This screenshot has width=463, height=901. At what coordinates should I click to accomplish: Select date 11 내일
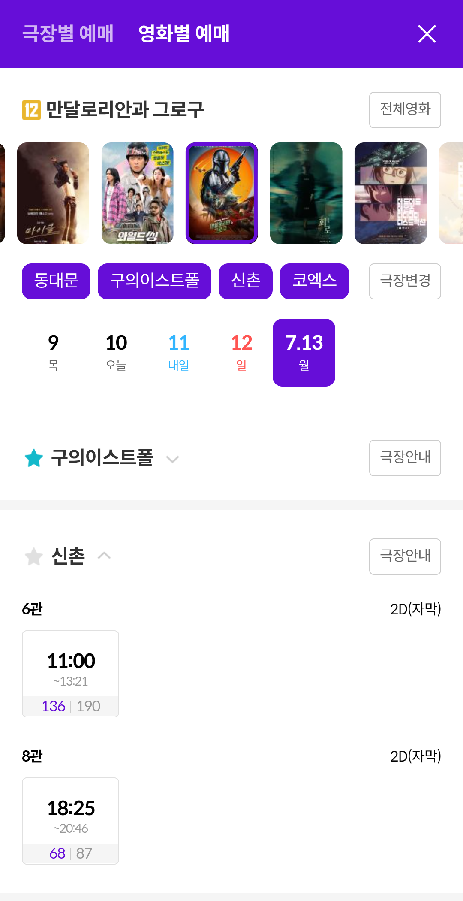point(179,353)
